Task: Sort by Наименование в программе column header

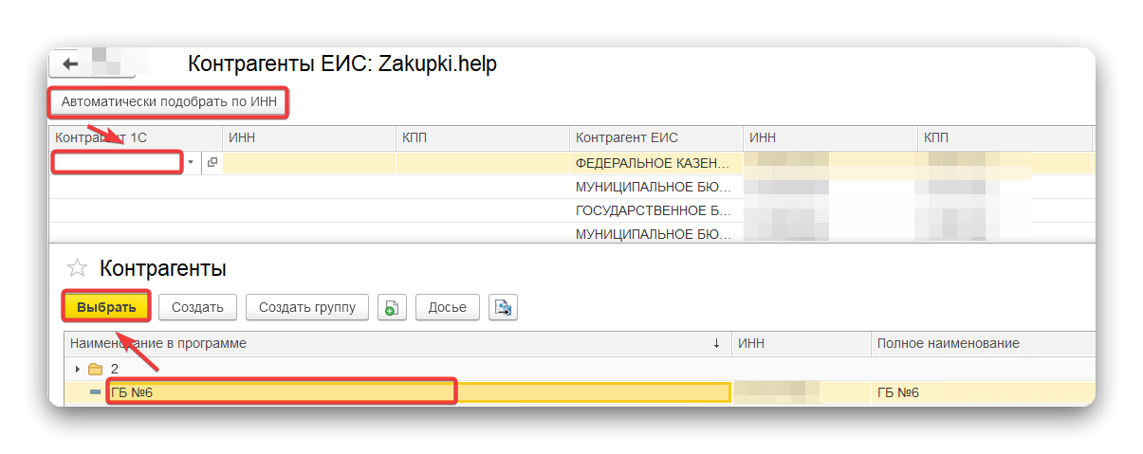Action: pos(396,344)
